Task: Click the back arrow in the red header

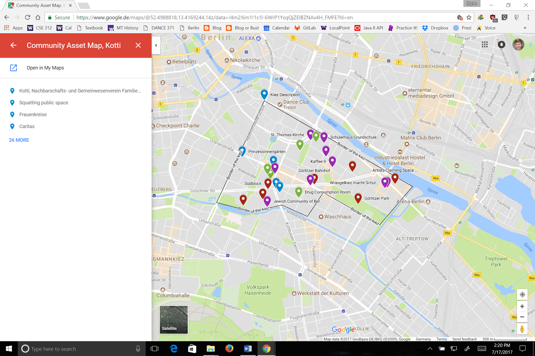Action: (13, 45)
